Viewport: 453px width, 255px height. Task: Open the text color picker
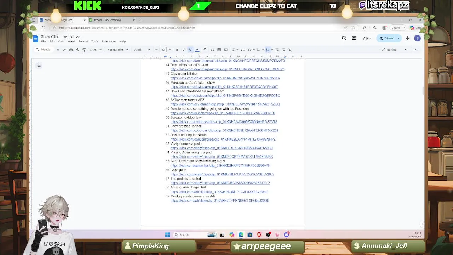[x=197, y=50]
